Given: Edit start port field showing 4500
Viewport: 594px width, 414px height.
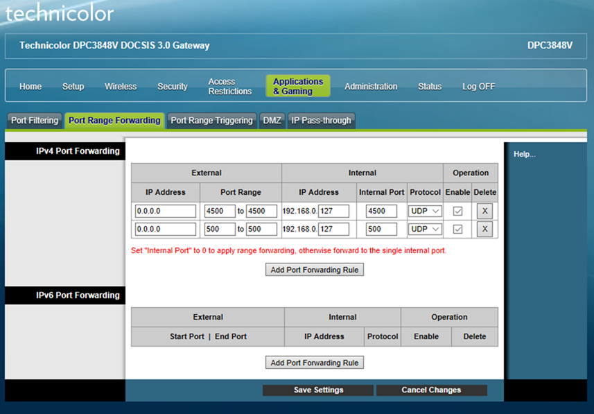Looking at the screenshot, I should [220, 212].
